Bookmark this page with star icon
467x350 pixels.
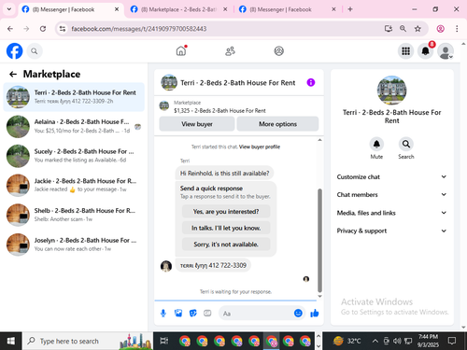[417, 29]
